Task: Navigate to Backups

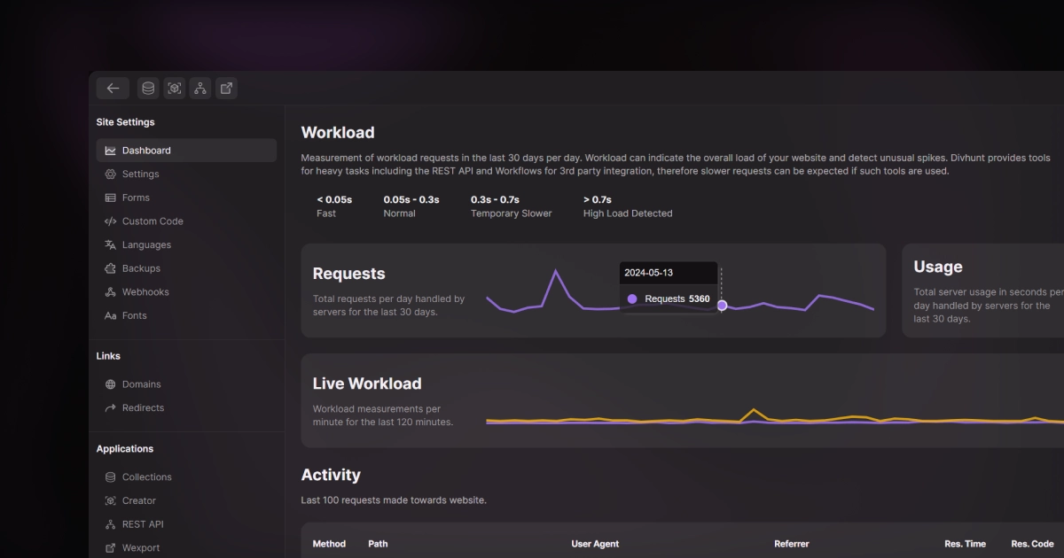Action: click(142, 267)
